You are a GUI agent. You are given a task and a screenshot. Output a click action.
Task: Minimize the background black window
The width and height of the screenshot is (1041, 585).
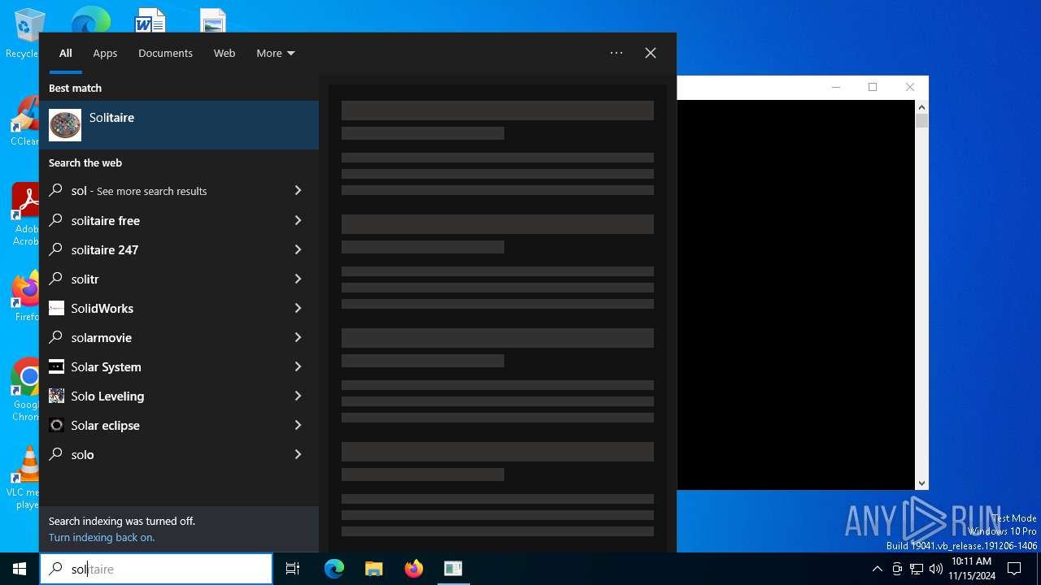click(835, 88)
